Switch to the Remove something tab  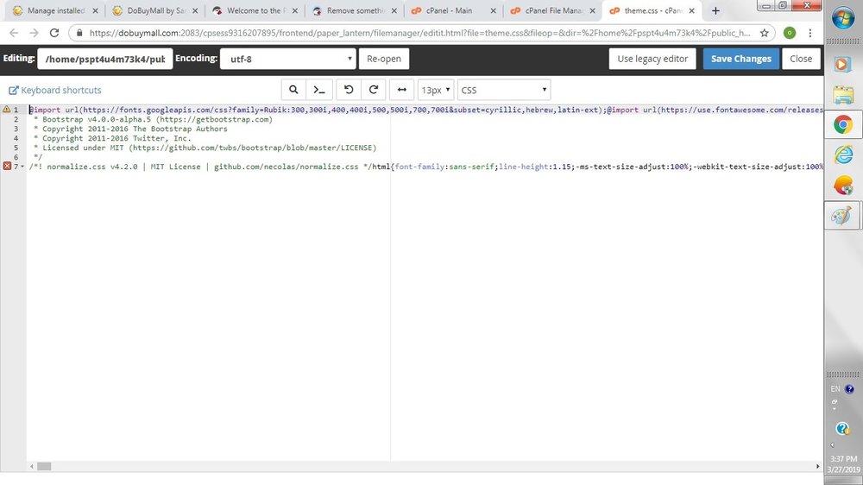354,10
